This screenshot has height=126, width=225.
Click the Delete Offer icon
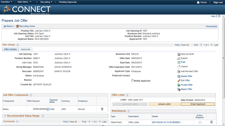179,76
